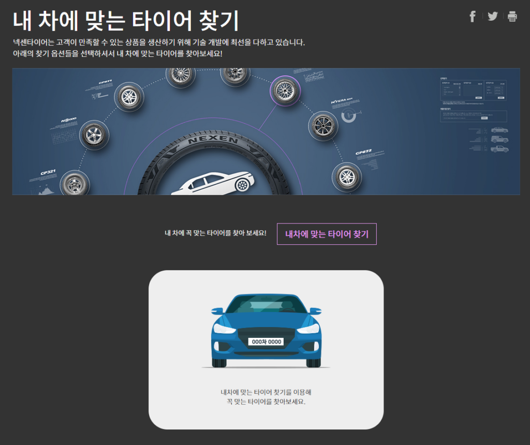The image size is (530, 445).
Task: Click the car license plate 000차 0000
Action: (x=267, y=342)
